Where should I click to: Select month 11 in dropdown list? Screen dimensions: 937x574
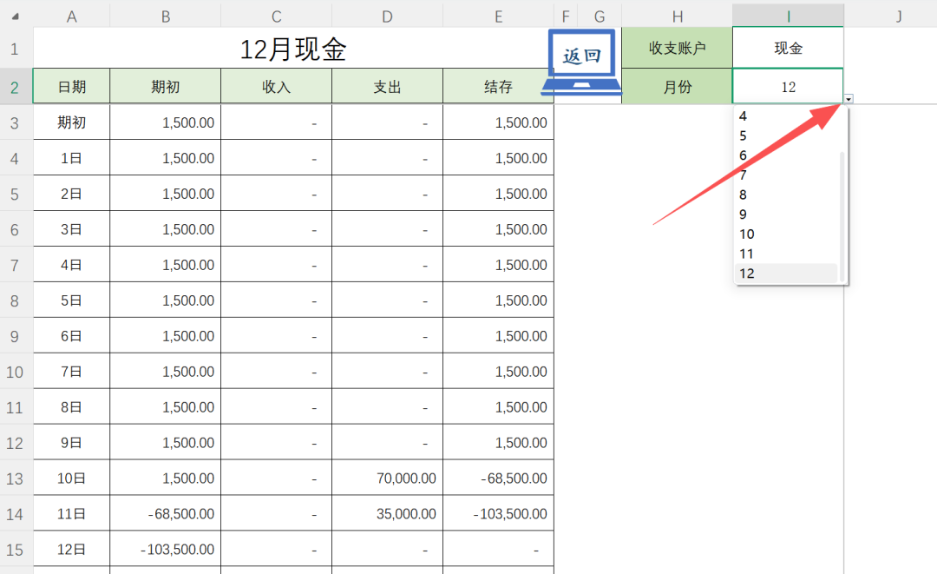coord(747,254)
